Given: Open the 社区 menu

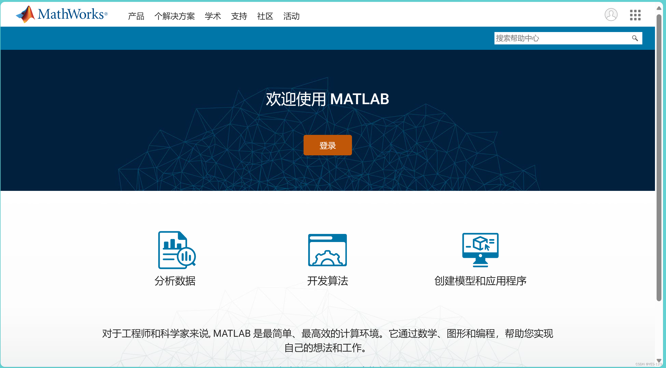Looking at the screenshot, I should pos(265,16).
